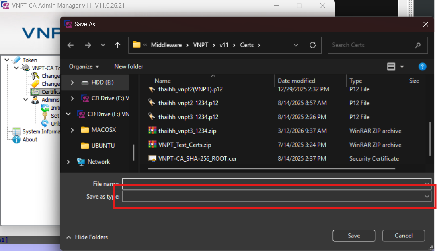Go forward using the right arrow
Image resolution: width=437 pixels, height=251 pixels.
coord(88,45)
